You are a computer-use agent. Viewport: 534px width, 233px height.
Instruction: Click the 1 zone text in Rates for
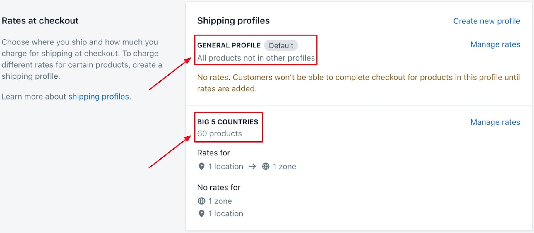click(x=284, y=166)
